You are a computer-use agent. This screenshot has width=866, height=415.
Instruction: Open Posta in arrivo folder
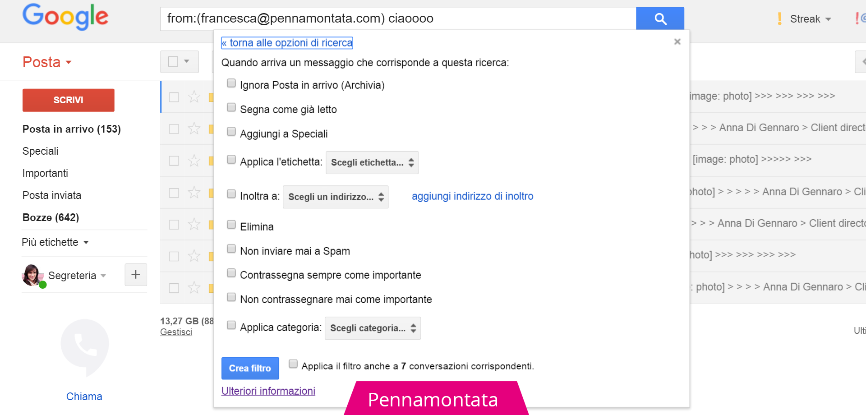coord(71,129)
